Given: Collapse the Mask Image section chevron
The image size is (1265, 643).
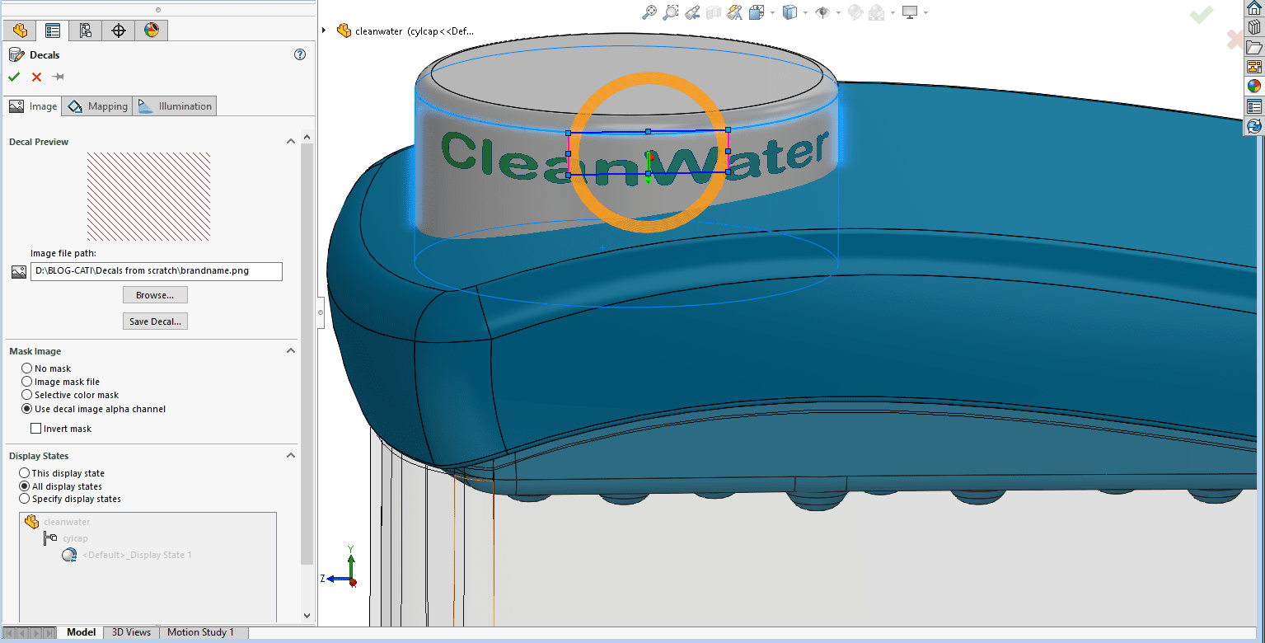Looking at the screenshot, I should [290, 350].
